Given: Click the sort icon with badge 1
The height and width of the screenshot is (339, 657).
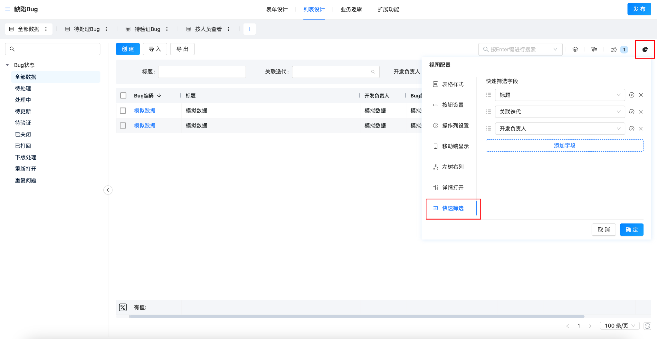Looking at the screenshot, I should [614, 49].
